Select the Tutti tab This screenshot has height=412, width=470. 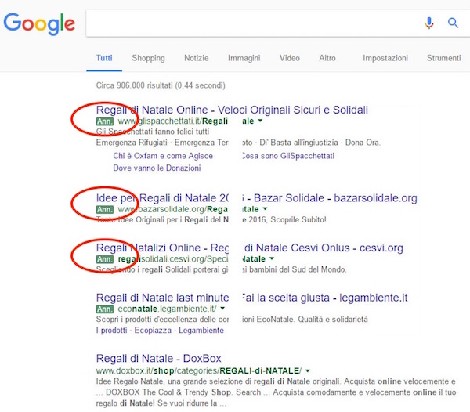coord(104,58)
